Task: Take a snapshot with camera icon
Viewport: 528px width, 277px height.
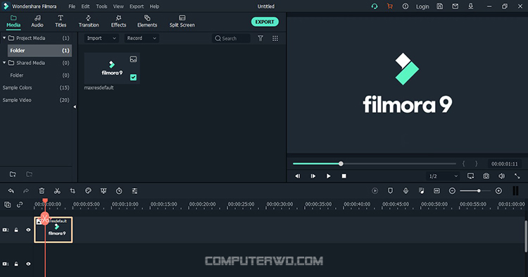Action: pos(486,176)
